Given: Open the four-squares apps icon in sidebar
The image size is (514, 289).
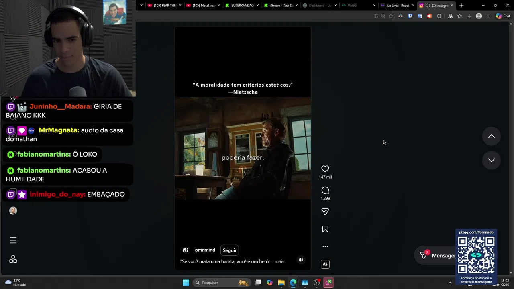Looking at the screenshot, I should [x=13, y=259].
